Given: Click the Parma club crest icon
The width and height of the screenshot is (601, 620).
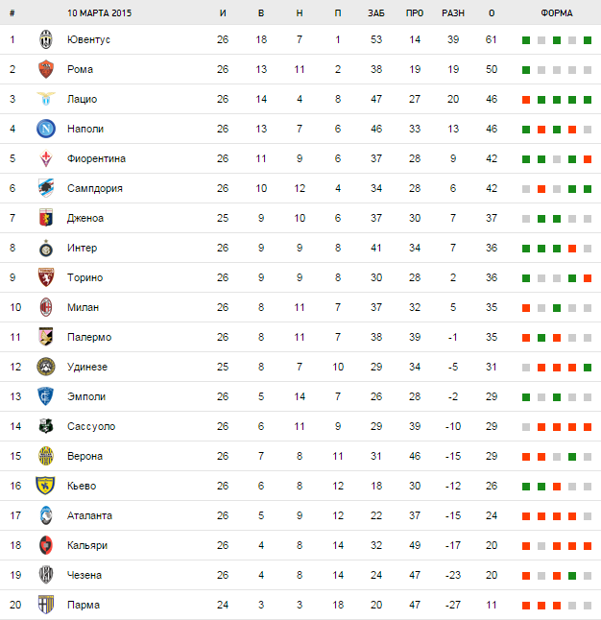Looking at the screenshot, I should (x=45, y=606).
